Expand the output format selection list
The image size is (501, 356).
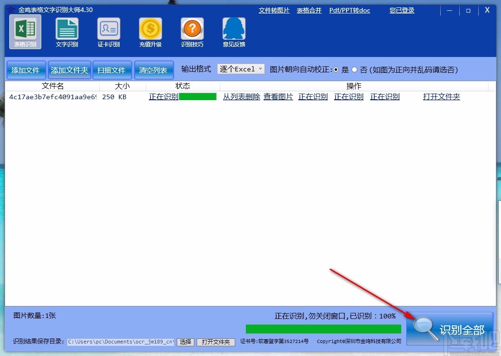260,69
